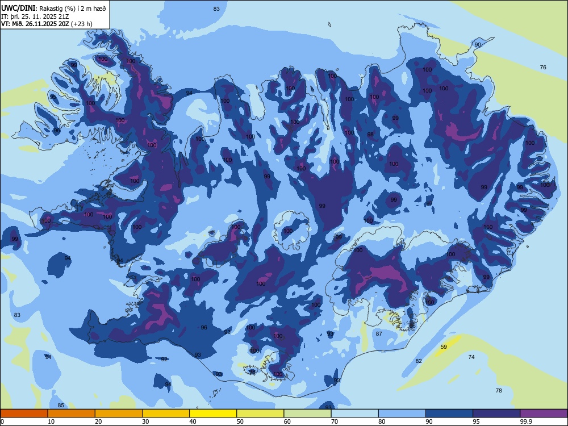568x426 pixels.
Task: Click the "VT: Mið. 26.11.2025 20Z (+23 h)" line
Action: point(47,24)
